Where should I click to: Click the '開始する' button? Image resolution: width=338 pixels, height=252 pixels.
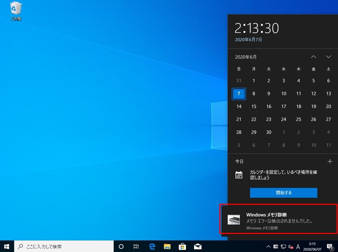pyautogui.click(x=284, y=193)
